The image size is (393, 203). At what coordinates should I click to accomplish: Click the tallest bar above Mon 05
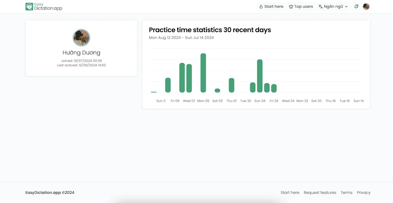click(203, 73)
